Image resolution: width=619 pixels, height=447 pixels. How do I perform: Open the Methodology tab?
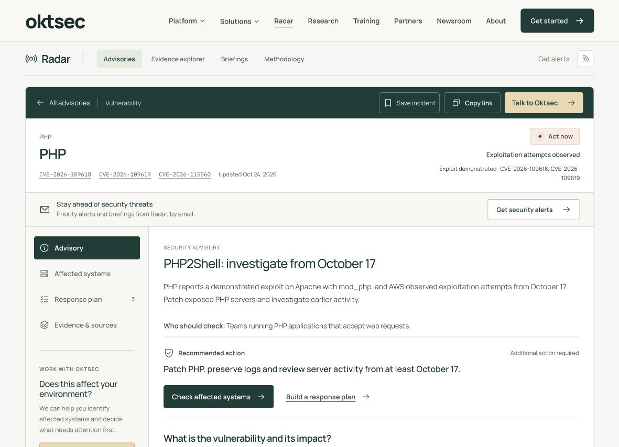tap(284, 59)
